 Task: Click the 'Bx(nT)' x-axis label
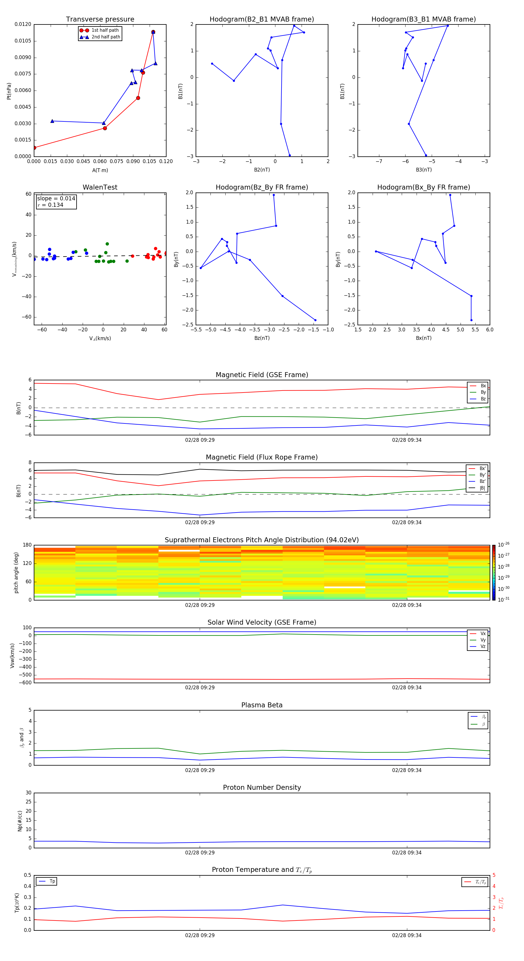[424, 338]
